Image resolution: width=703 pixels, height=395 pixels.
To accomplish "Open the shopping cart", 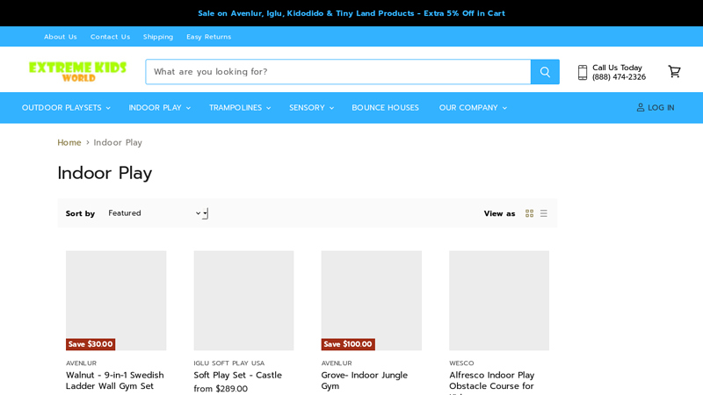I will pyautogui.click(x=674, y=72).
